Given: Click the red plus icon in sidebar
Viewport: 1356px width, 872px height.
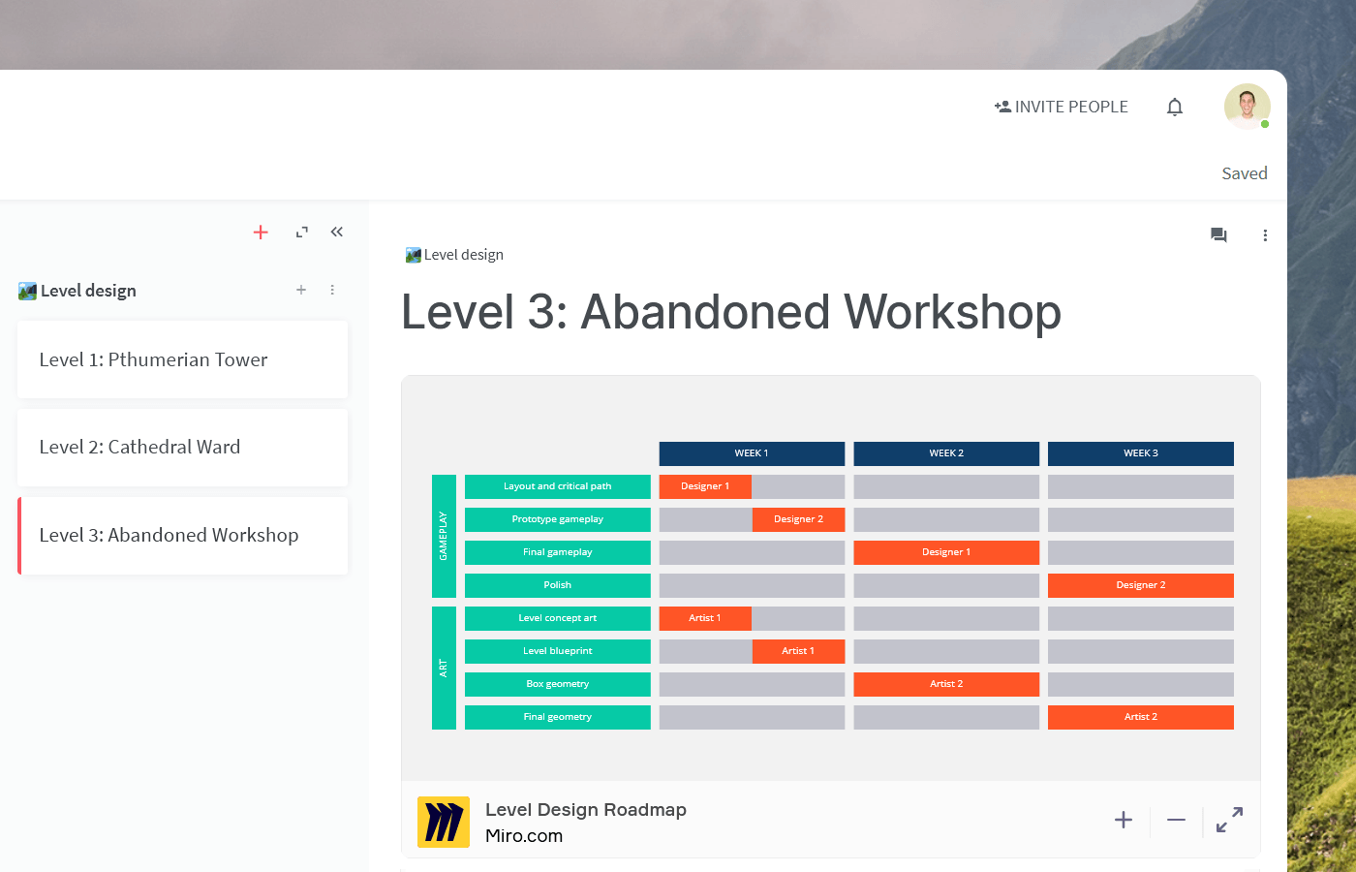Looking at the screenshot, I should tap(261, 233).
